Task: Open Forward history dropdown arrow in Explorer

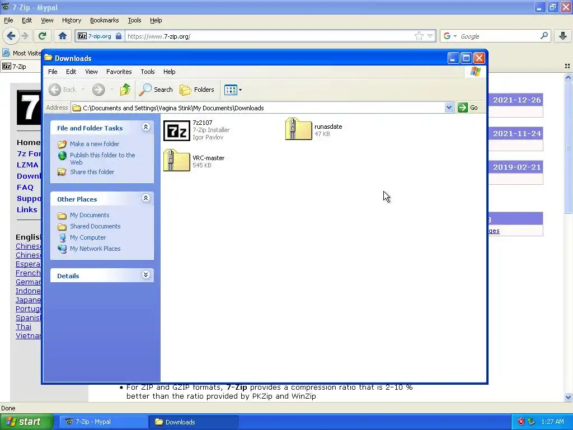Action: coord(111,90)
